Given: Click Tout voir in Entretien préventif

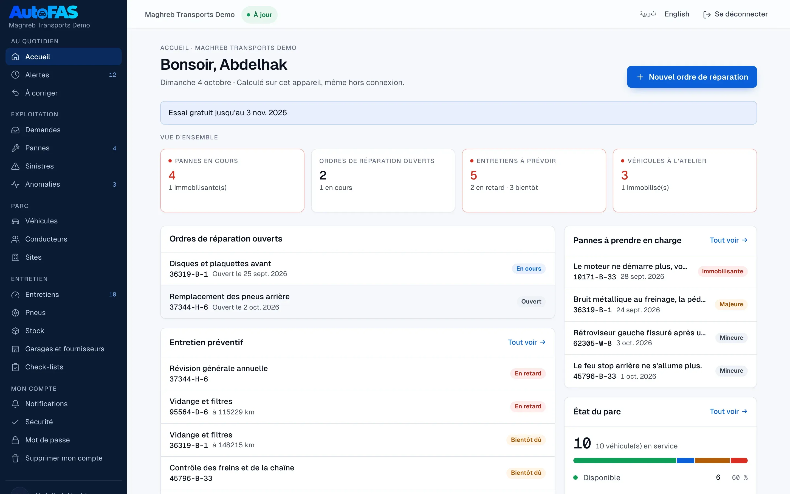Looking at the screenshot, I should pyautogui.click(x=527, y=342).
